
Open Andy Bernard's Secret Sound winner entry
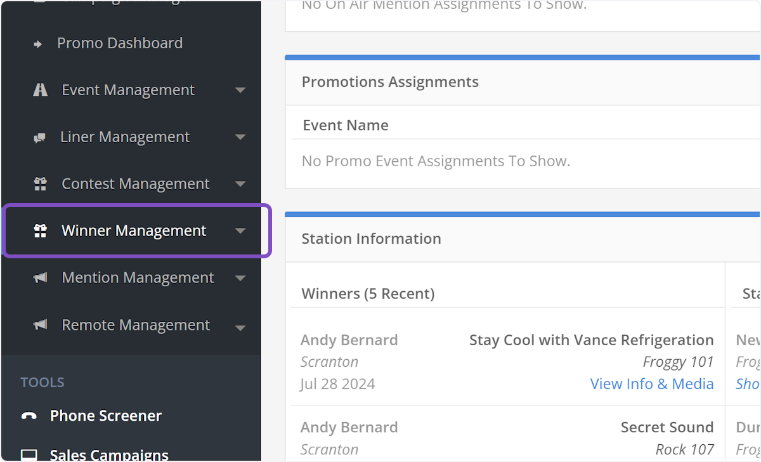[667, 426]
